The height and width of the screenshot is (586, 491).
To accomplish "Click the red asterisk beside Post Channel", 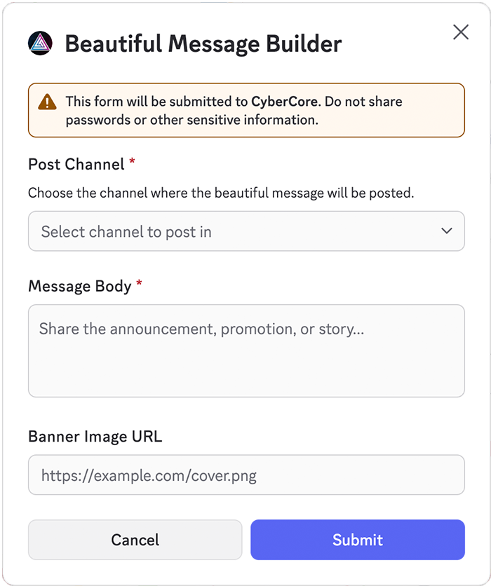I will click(x=132, y=161).
